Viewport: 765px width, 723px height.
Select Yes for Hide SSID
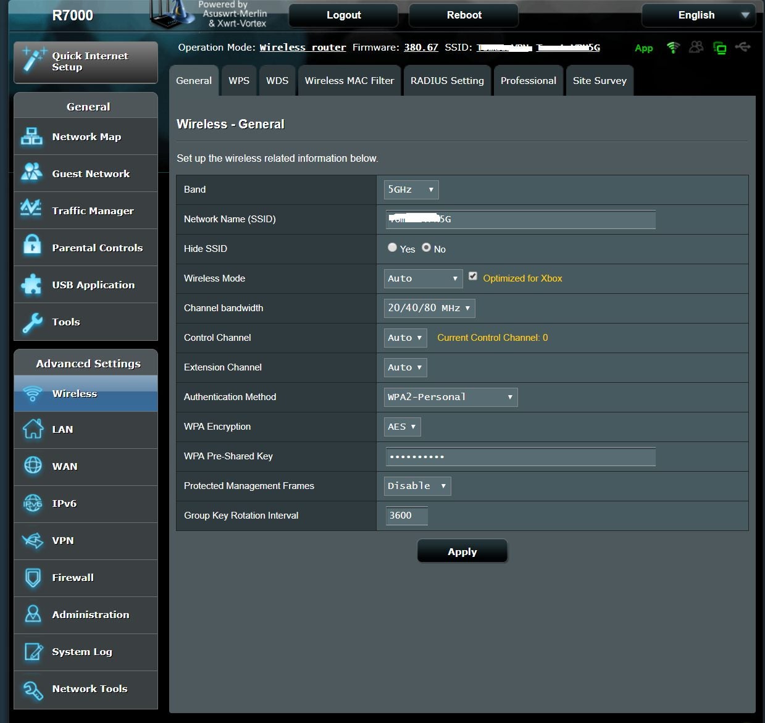coord(392,248)
